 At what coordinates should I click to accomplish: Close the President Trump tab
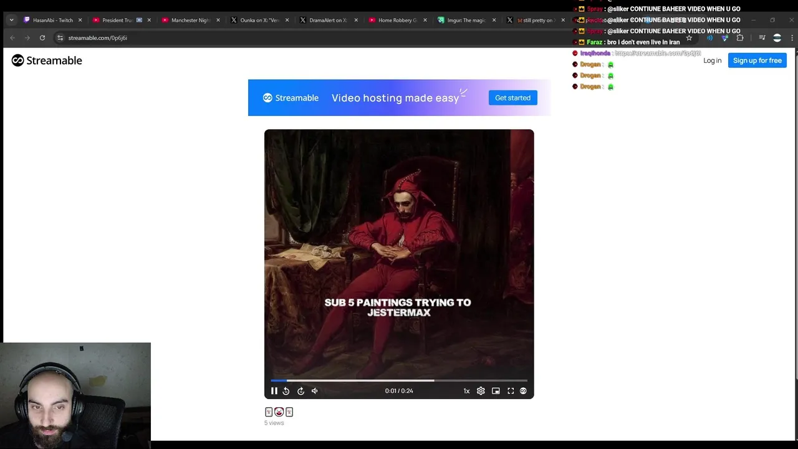coord(149,20)
